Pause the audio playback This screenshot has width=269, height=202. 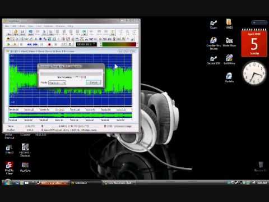(x=42, y=44)
